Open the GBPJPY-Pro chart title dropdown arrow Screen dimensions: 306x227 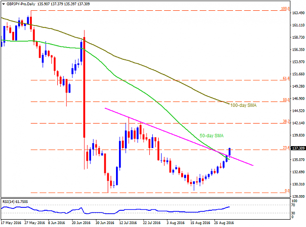(3, 4)
